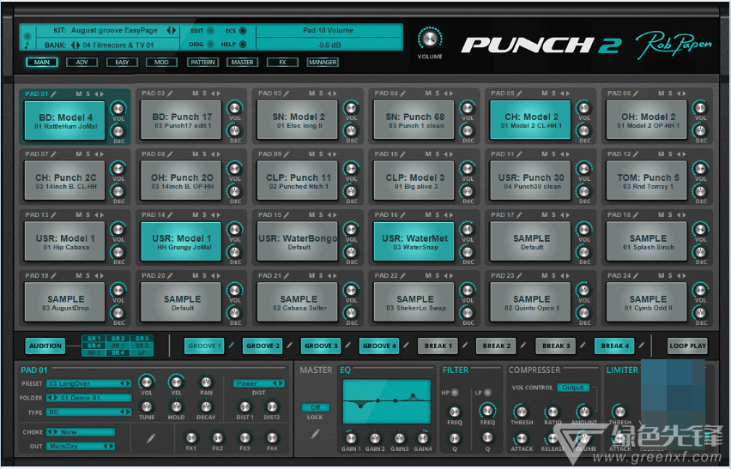This screenshot has width=731, height=469.
Task: Open the compressor VOL CONTROL Output selector
Action: [573, 388]
